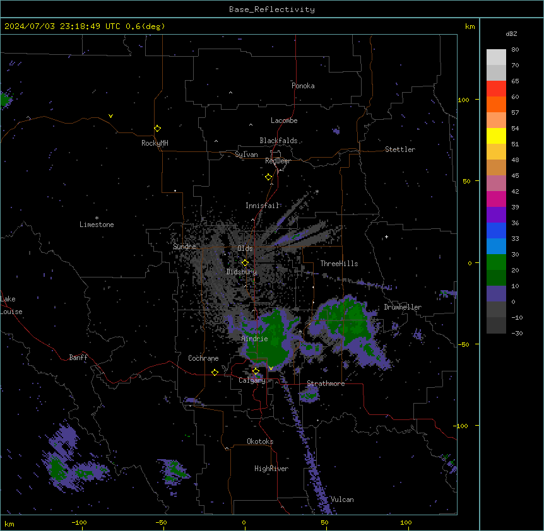Screen dimensions: 544x531
Task: Click the Sylvan label
Action: click(246, 155)
